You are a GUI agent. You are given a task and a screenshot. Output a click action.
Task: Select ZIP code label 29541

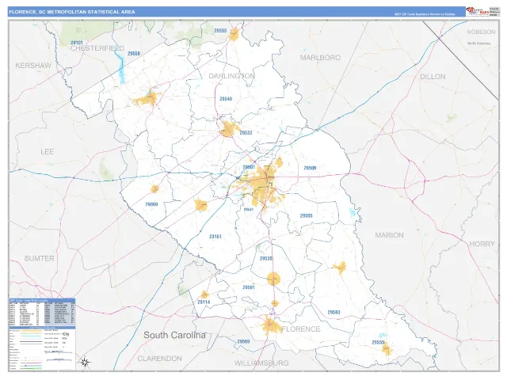coord(248,209)
